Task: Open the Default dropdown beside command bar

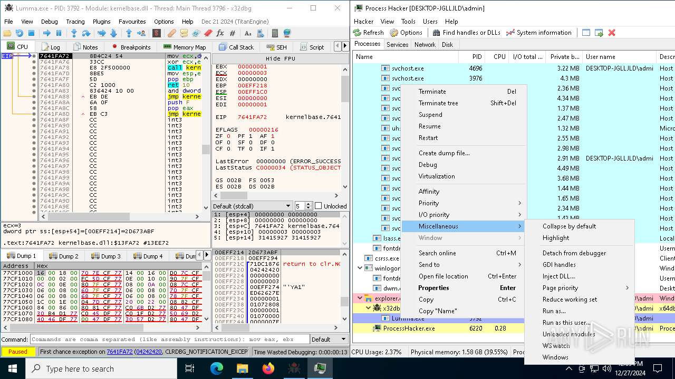Action: 329,340
